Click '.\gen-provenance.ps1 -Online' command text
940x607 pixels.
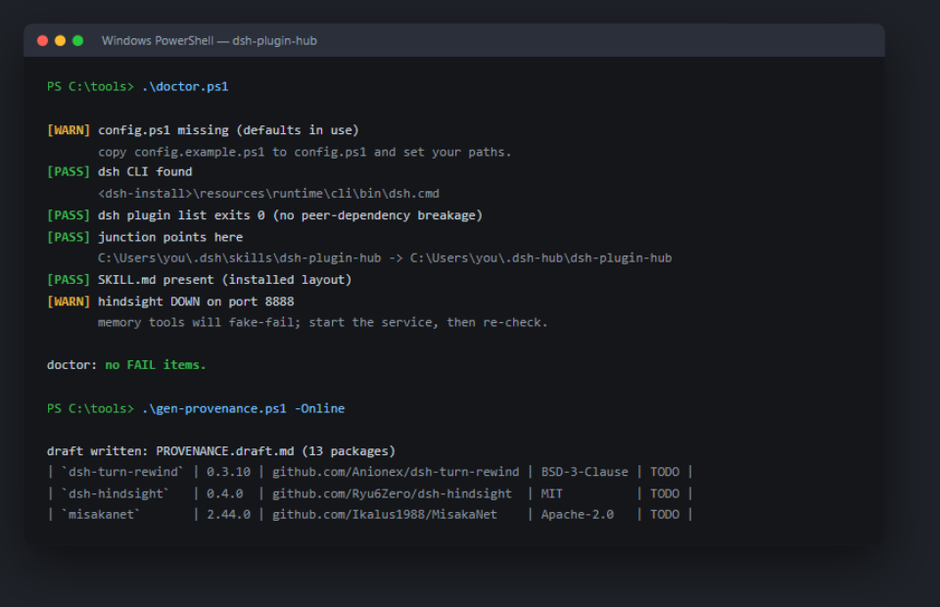pos(244,408)
